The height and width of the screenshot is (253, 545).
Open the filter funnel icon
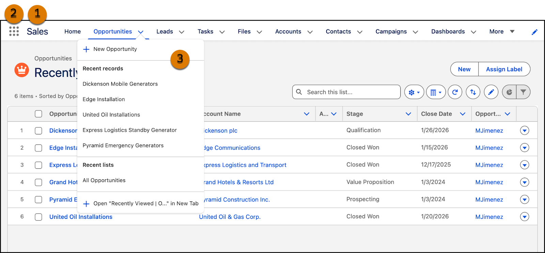point(524,92)
